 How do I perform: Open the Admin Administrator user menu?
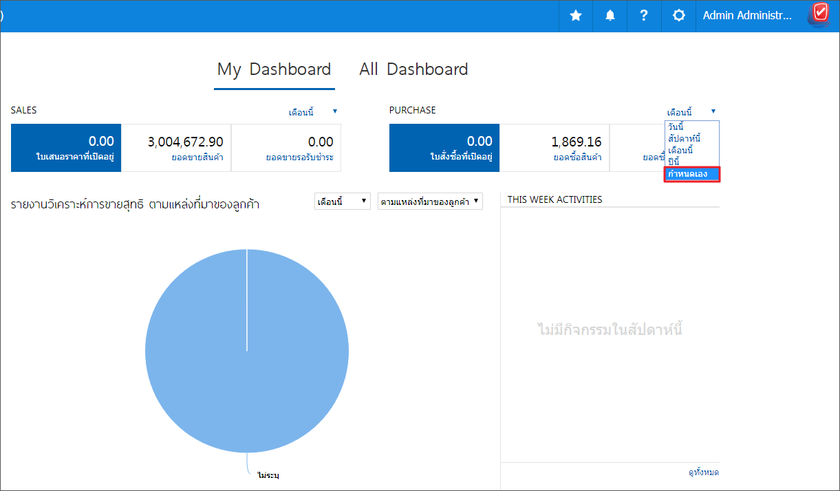(747, 16)
